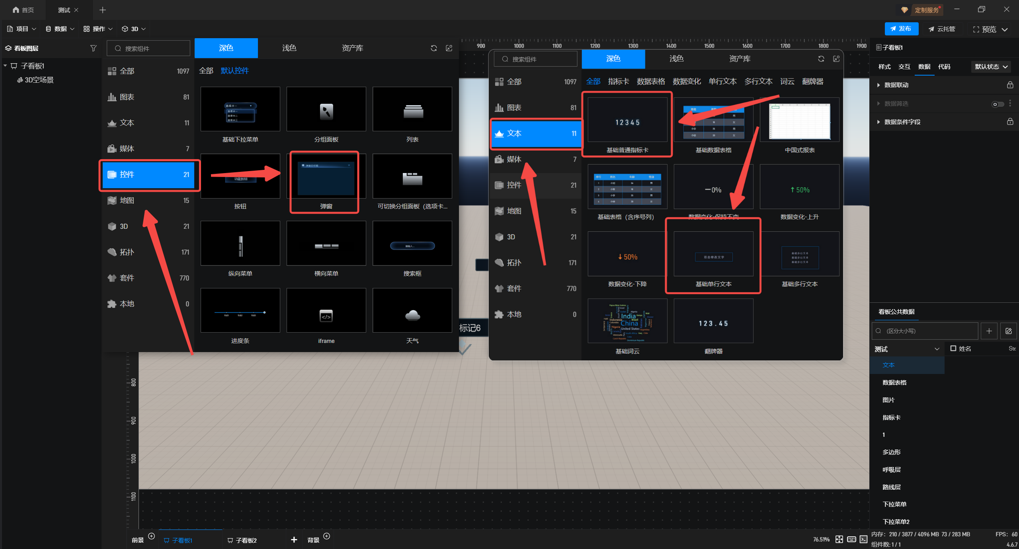Toggle the 数据筛选 switch

click(997, 104)
